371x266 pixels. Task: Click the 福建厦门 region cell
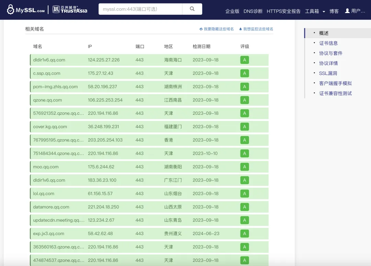point(173,126)
